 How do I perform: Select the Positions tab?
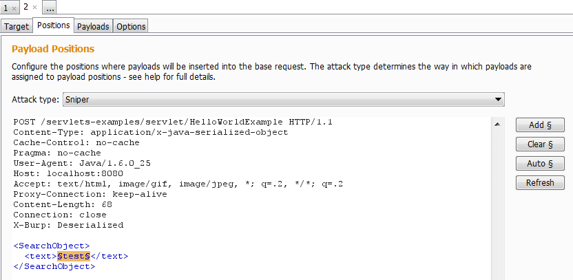[53, 25]
